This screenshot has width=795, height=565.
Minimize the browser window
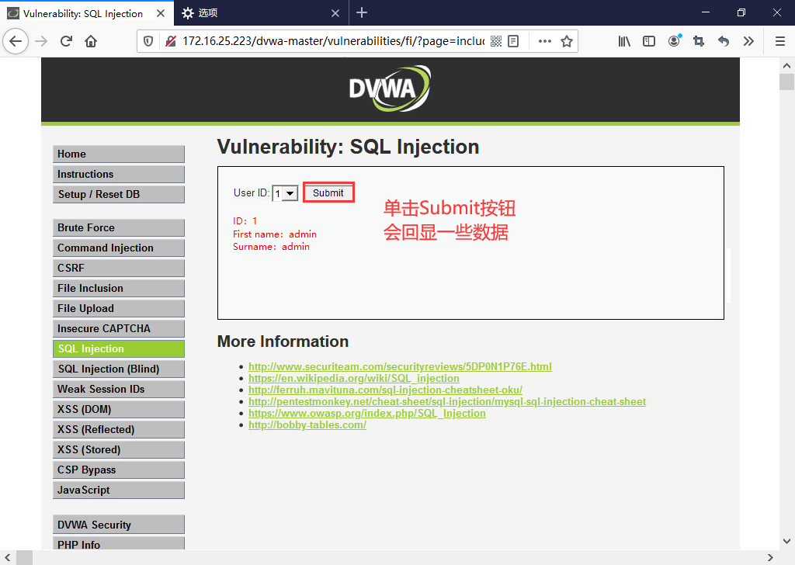coord(706,12)
